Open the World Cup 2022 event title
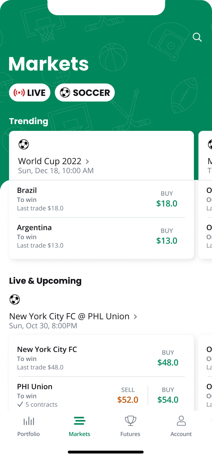The width and height of the screenshot is (212, 458). click(50, 161)
